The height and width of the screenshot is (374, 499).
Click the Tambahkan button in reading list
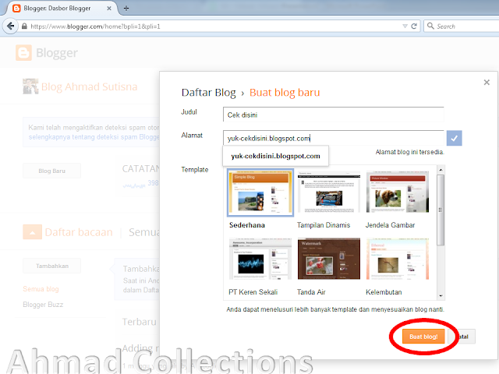click(52, 266)
